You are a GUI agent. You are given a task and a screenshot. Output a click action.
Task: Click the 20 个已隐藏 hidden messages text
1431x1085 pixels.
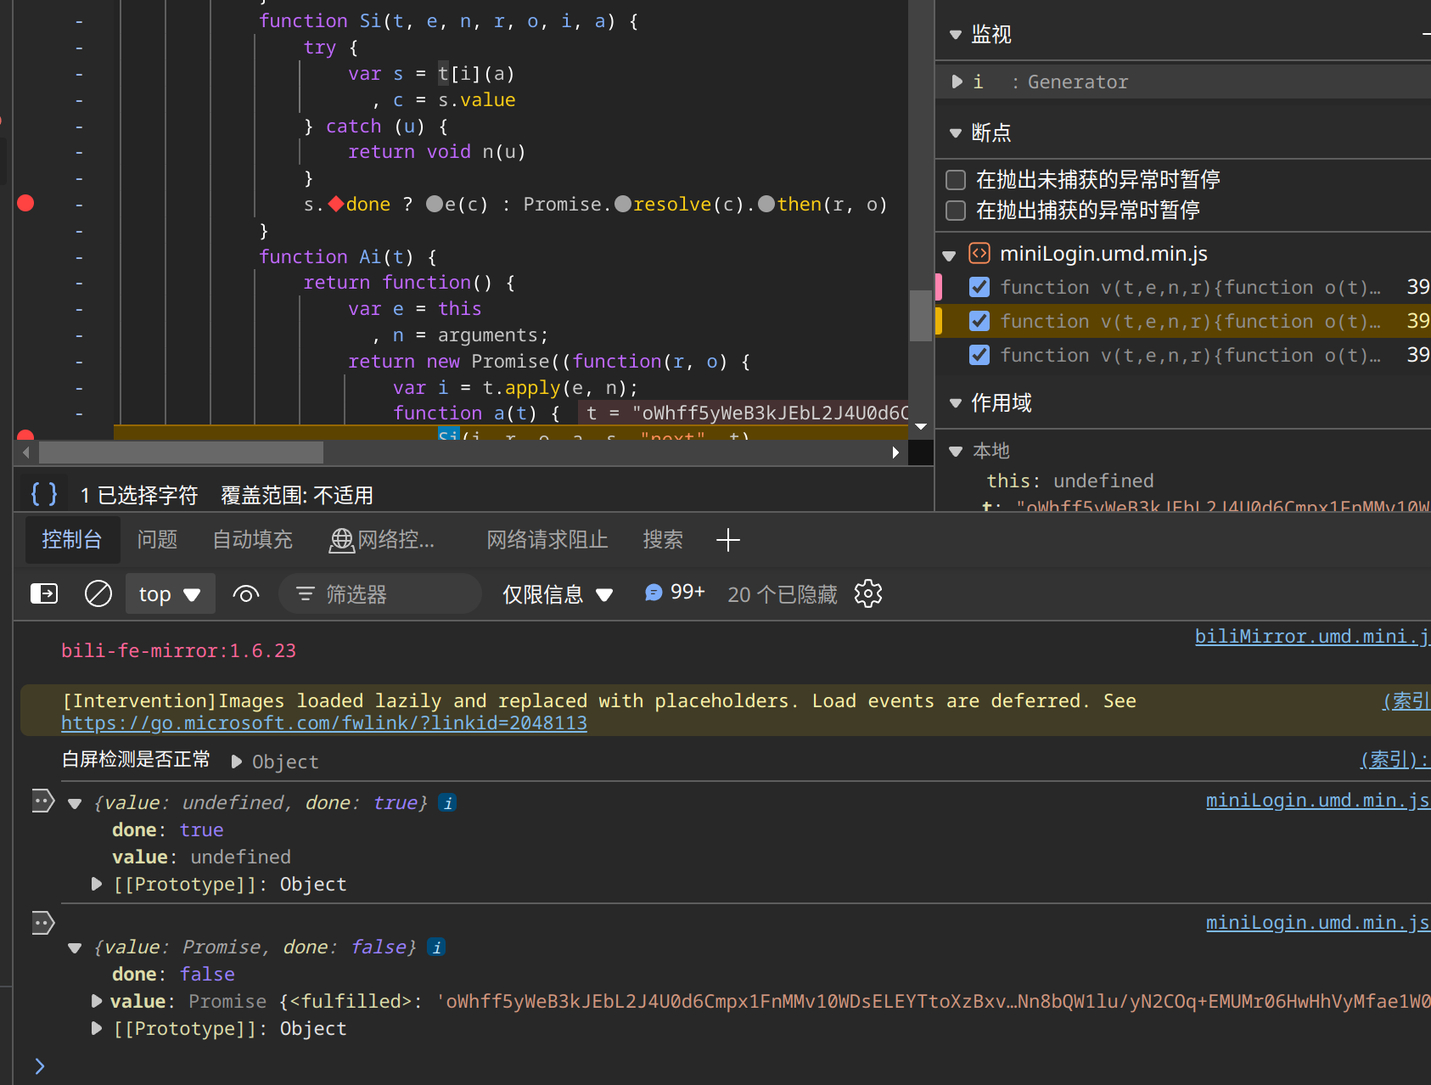click(782, 594)
